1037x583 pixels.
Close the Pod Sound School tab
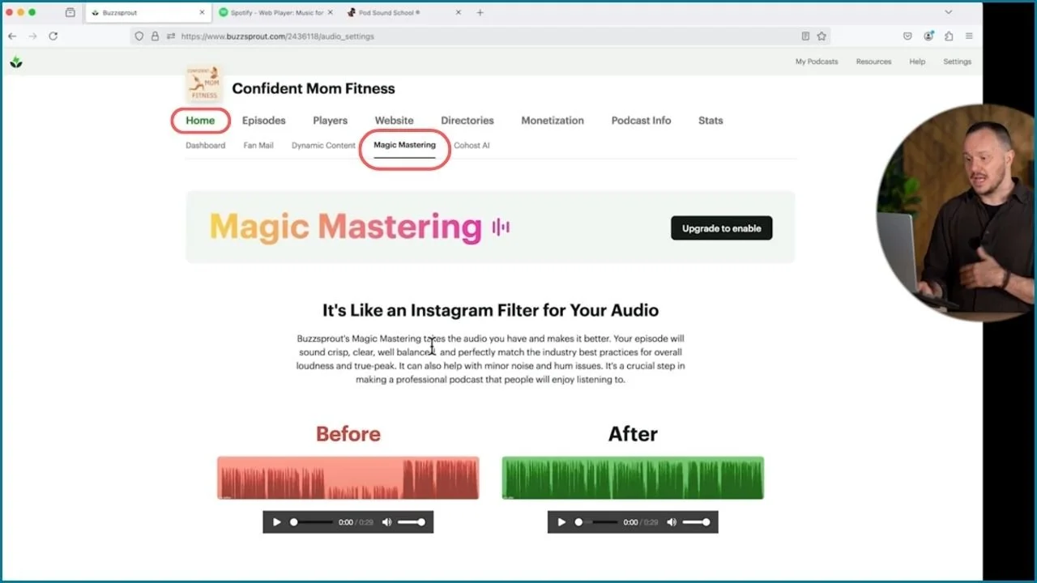coord(459,13)
